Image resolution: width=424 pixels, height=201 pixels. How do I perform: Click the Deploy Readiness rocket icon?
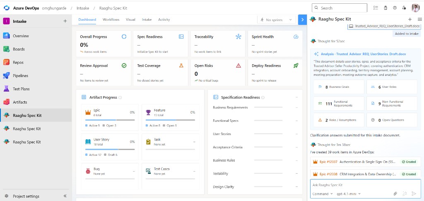tap(296, 65)
